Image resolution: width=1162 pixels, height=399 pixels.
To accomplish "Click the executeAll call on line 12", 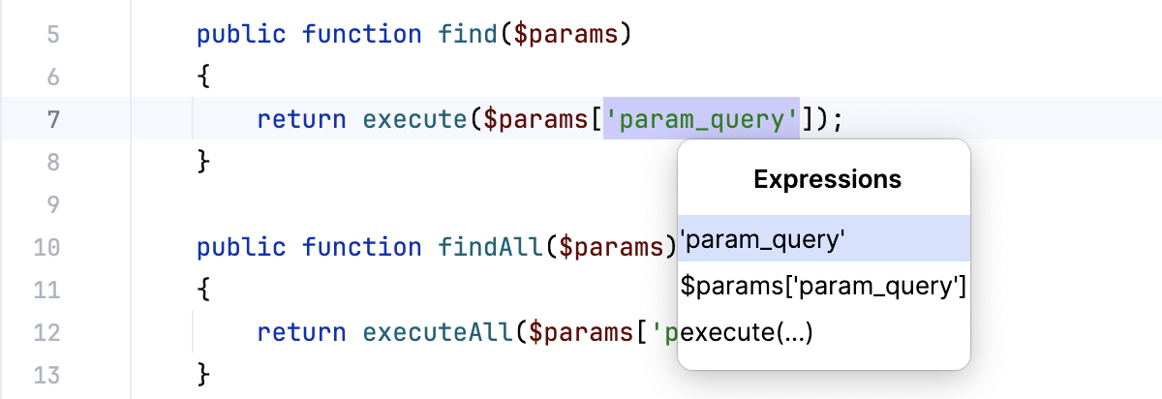I will point(438,332).
